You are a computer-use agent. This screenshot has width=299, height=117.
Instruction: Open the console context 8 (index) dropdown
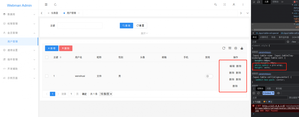[x=269, y=93]
